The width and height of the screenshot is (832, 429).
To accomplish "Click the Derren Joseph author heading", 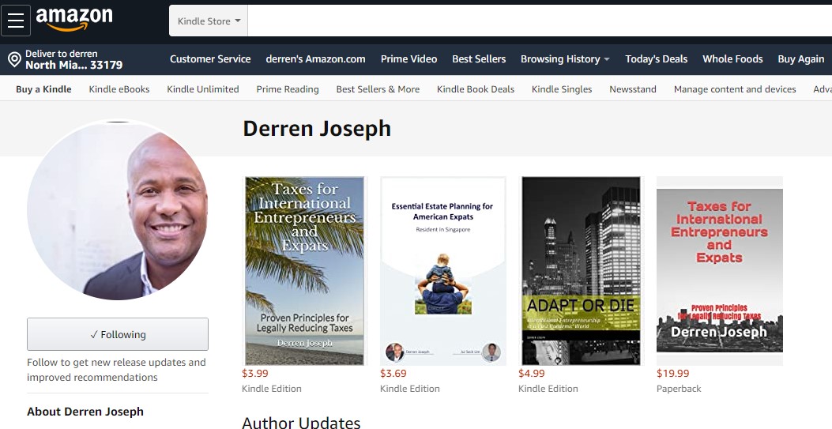I will click(x=317, y=129).
